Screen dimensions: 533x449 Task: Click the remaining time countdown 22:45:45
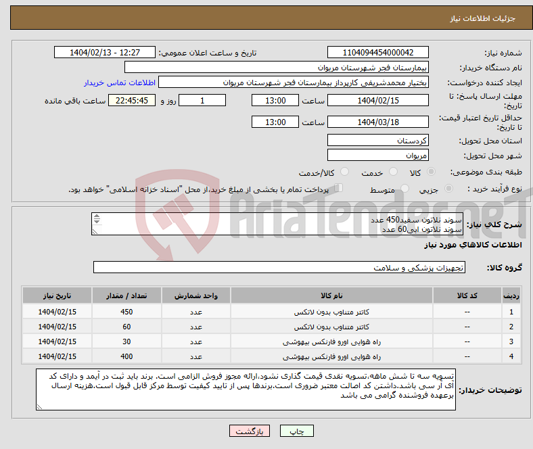click(132, 100)
